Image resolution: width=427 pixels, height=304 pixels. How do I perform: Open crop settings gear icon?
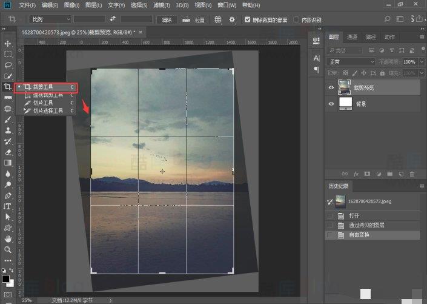(233, 19)
